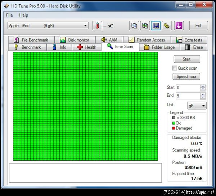
Task: Click the empty log text box below grid
Action: coord(85,173)
